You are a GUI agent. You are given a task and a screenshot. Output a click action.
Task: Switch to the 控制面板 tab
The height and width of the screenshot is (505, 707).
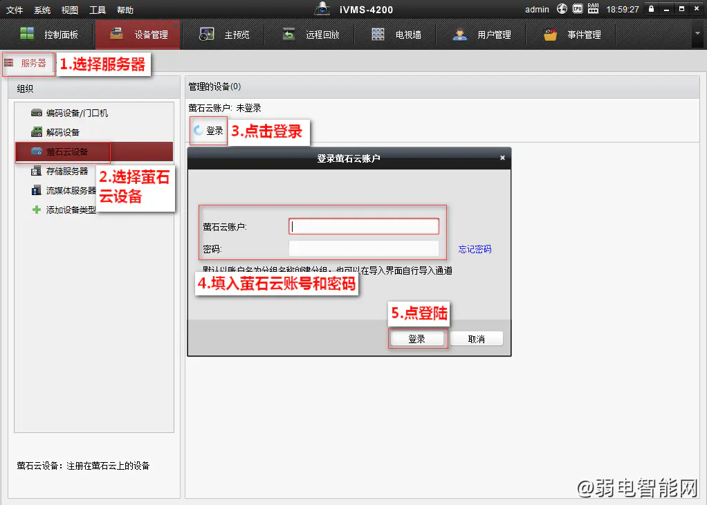[48, 35]
